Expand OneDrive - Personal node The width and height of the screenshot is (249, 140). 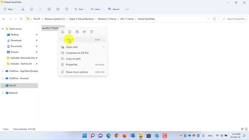pyautogui.click(x=3, y=79)
